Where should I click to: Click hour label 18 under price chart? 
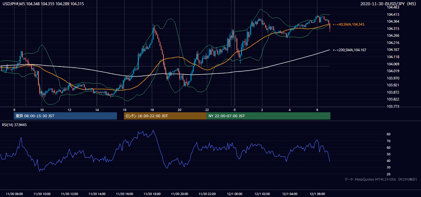(152, 110)
